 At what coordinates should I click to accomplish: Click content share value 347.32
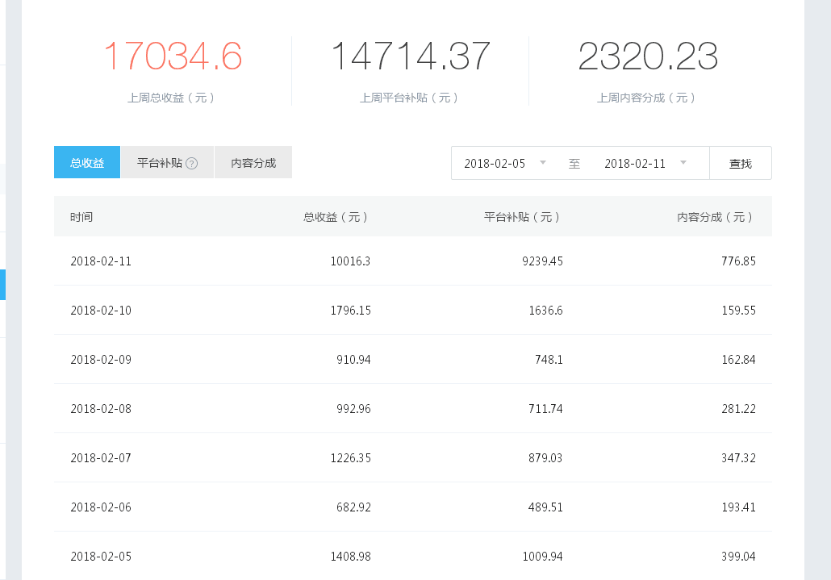click(x=738, y=458)
